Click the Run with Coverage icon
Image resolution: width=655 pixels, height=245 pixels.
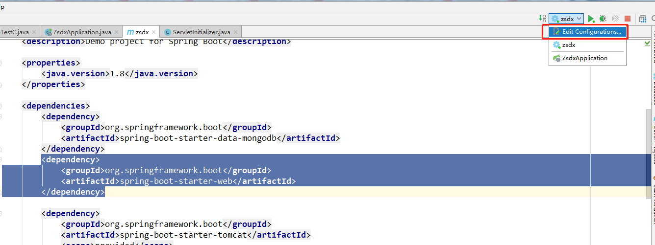615,19
